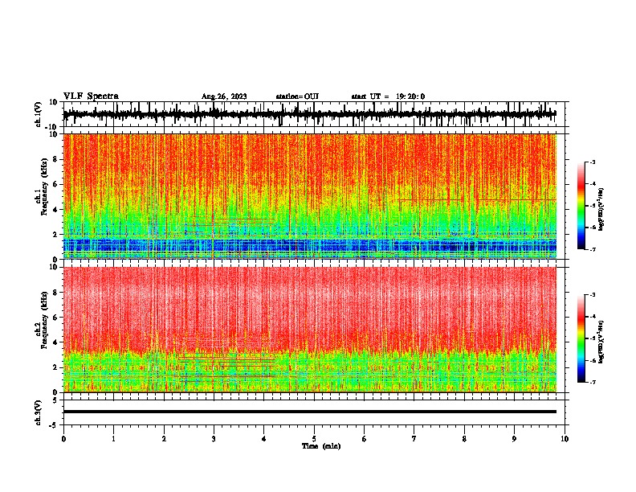
Task: Click the time axis tick label 9
Action: [514, 439]
